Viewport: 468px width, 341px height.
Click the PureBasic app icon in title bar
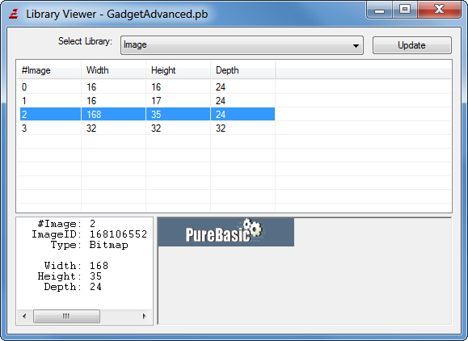point(14,14)
